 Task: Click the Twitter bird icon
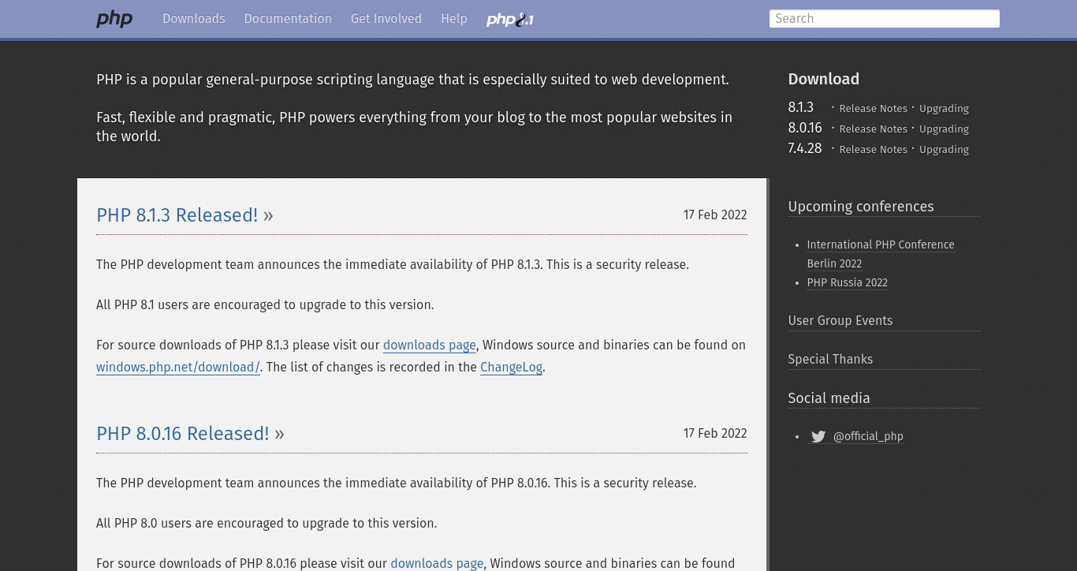(818, 436)
